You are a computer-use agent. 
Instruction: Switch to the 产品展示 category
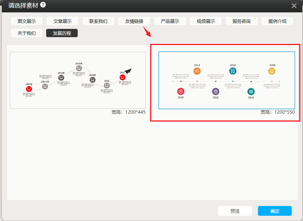tap(170, 21)
